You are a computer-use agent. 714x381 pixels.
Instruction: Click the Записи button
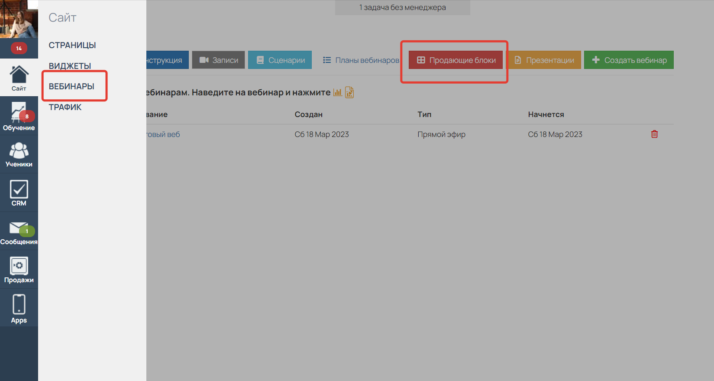(219, 60)
